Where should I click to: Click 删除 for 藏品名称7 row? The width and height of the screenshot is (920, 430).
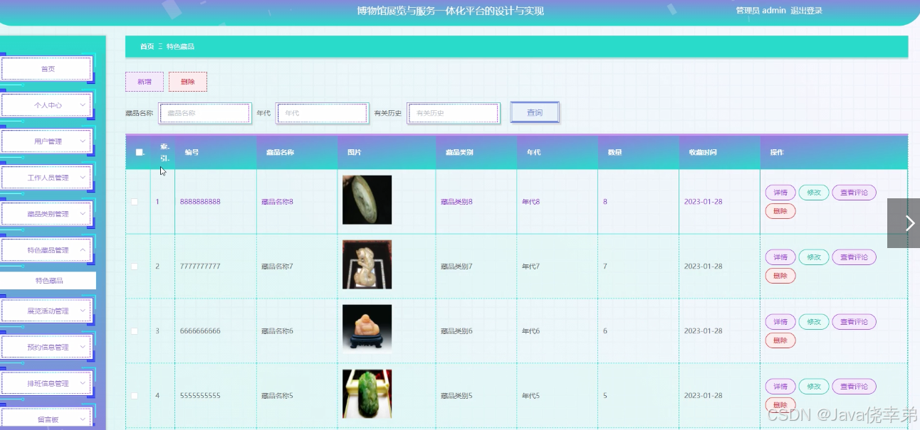pyautogui.click(x=780, y=276)
